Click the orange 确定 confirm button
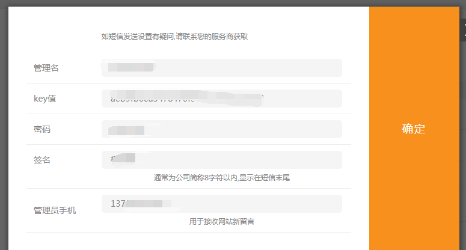The image size is (466, 250). tap(414, 128)
